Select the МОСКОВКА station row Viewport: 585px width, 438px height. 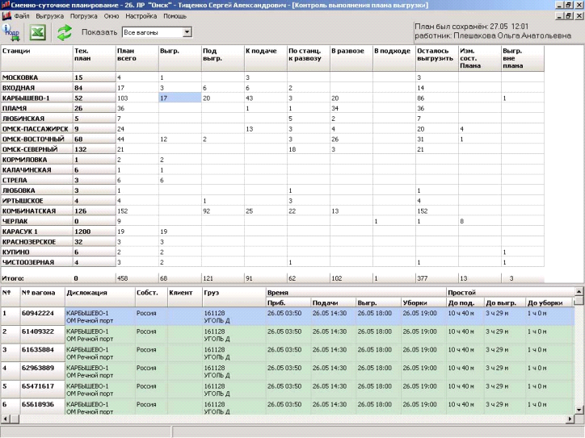coord(272,77)
